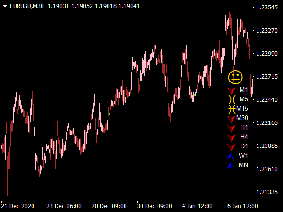Click the yellow sideways symbol next to M5
The width and height of the screenshot is (283, 212).
(x=232, y=99)
